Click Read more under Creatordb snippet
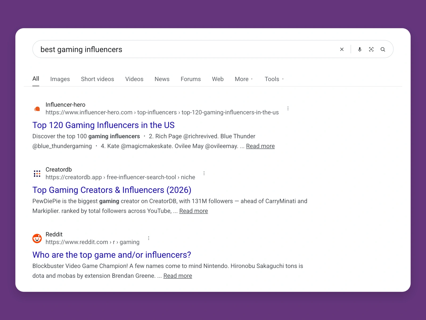Screen dimensions: 426x320 pos(194,211)
